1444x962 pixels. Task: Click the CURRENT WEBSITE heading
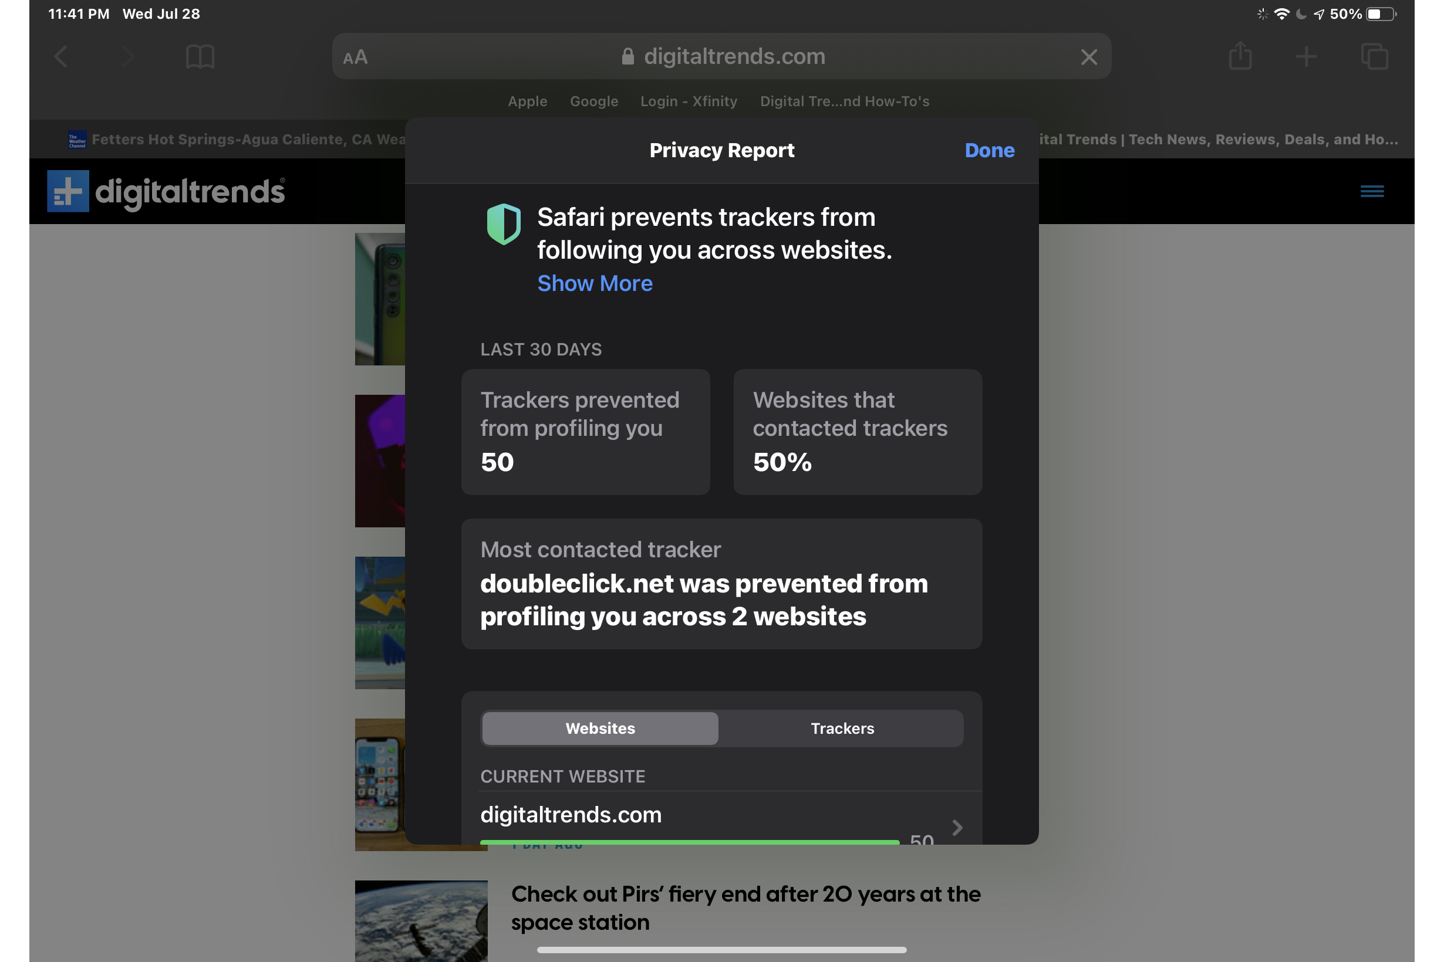coord(562,776)
